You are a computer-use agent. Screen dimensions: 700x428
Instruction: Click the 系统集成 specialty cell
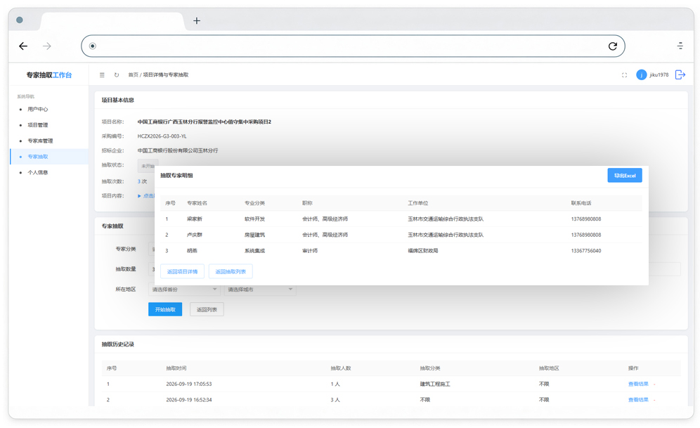[x=254, y=251]
